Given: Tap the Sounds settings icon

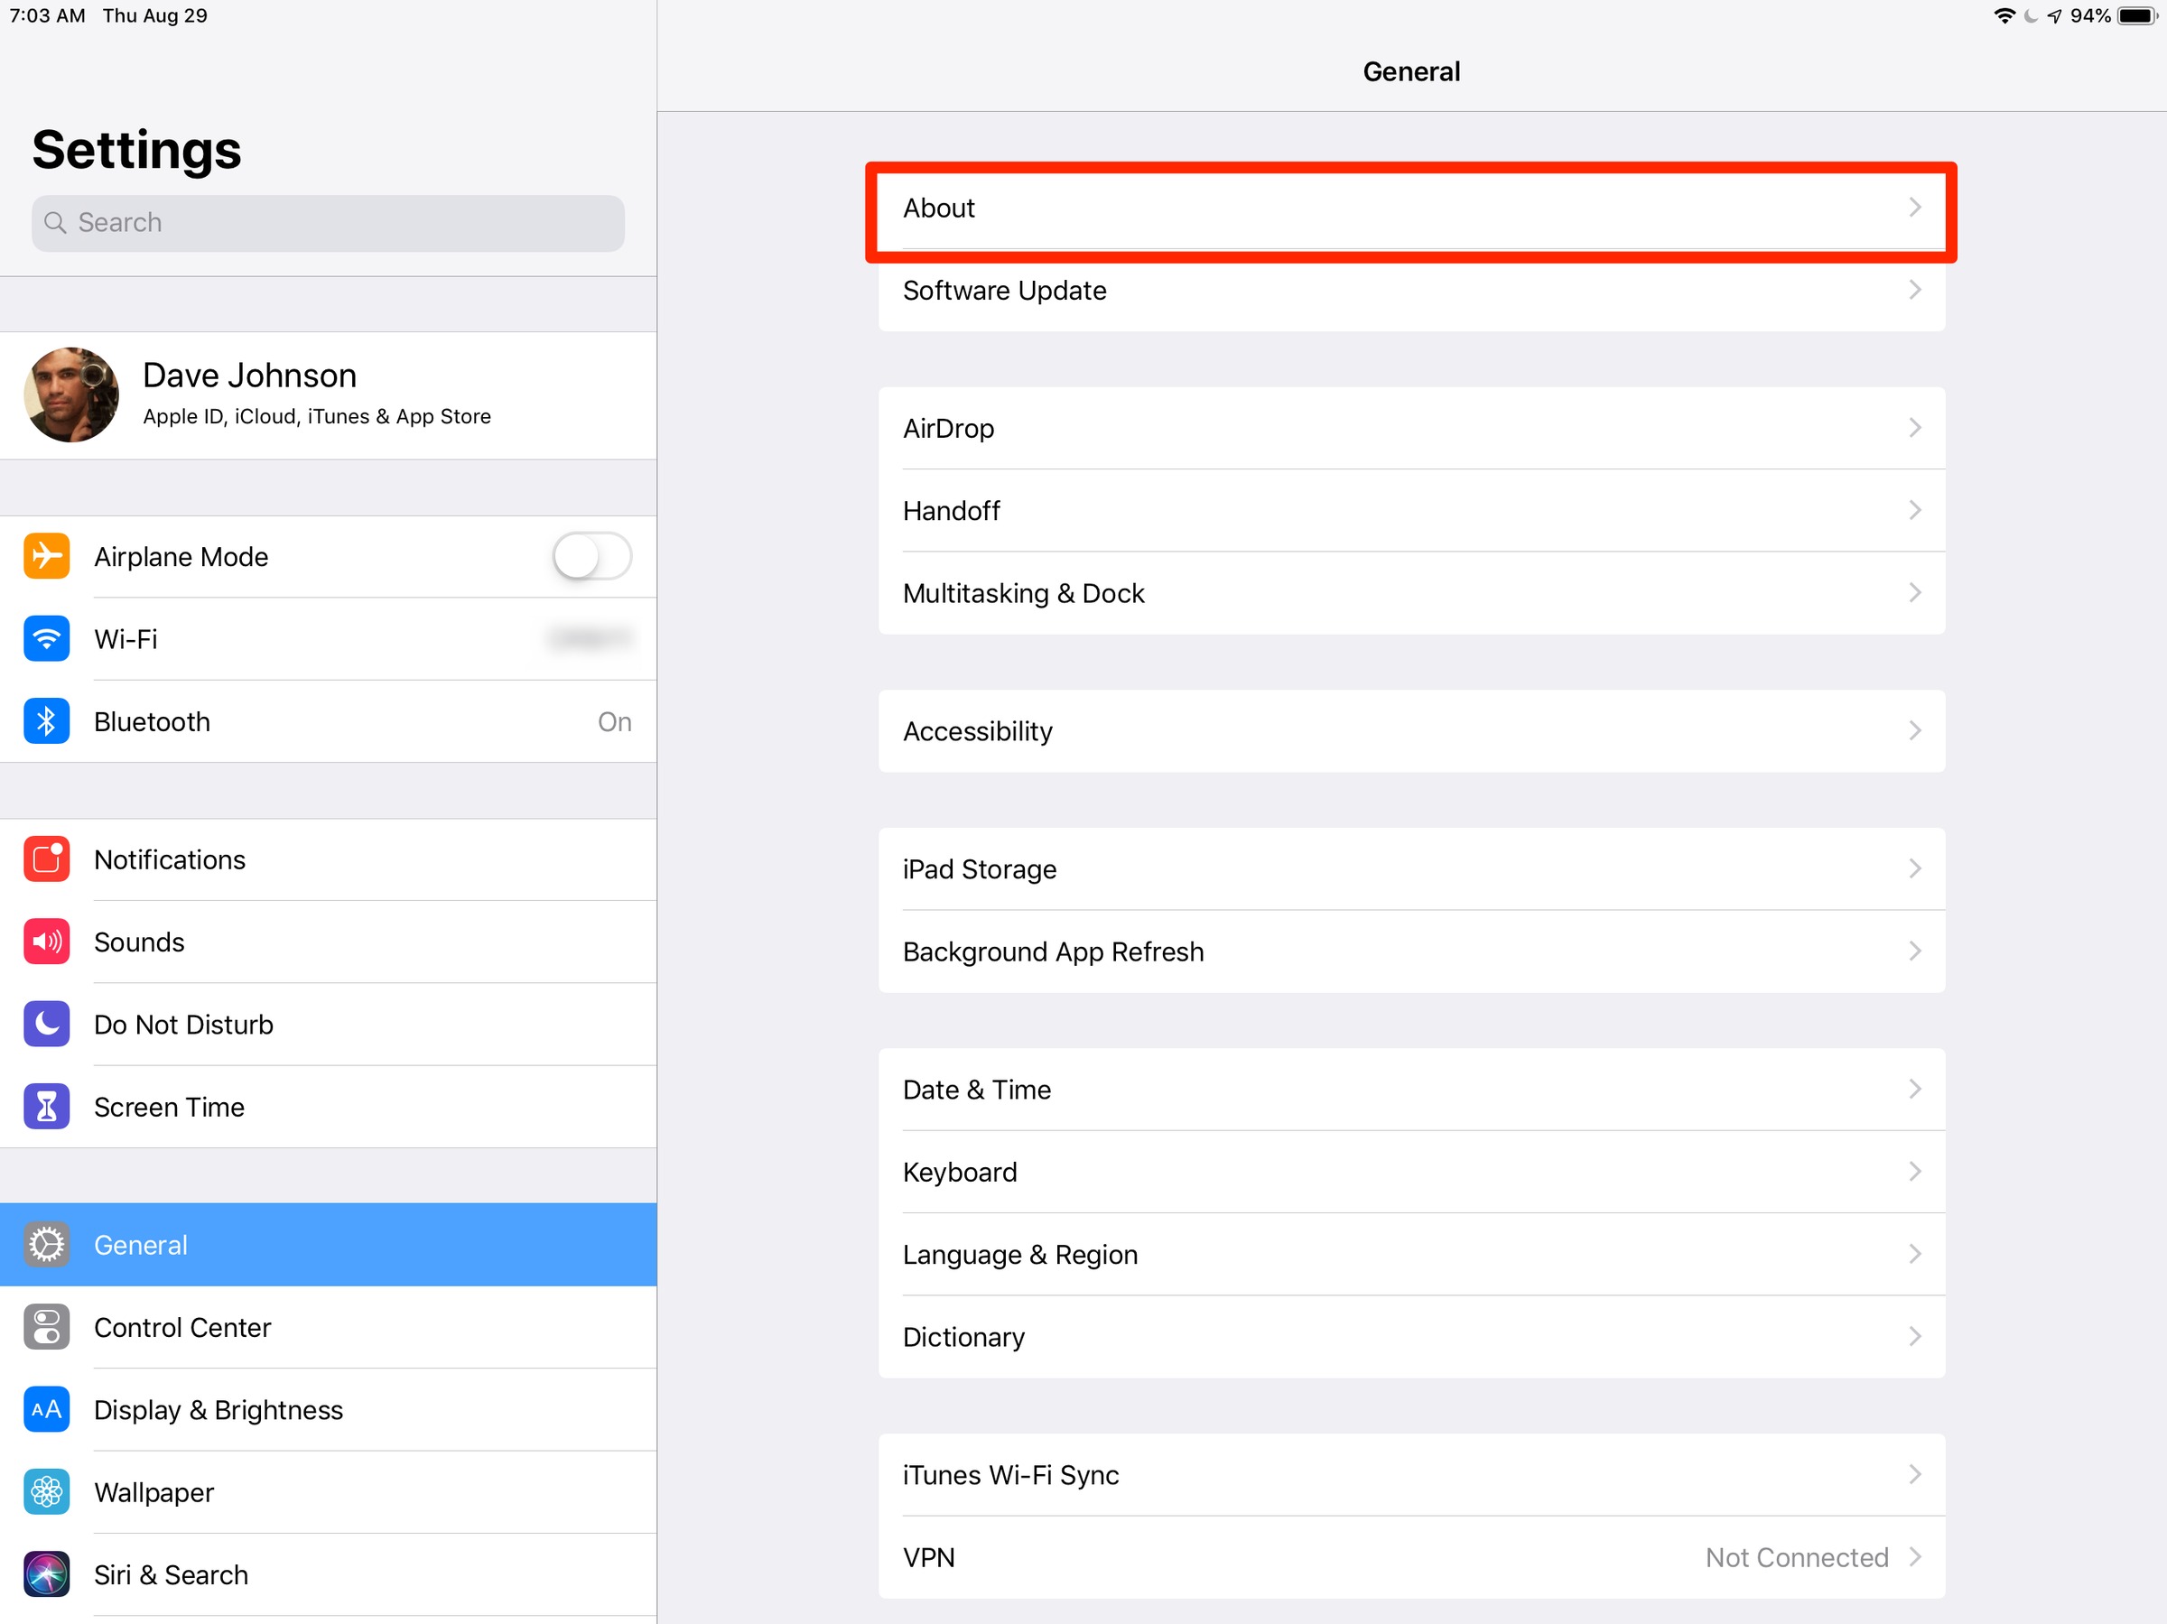Looking at the screenshot, I should 46,942.
